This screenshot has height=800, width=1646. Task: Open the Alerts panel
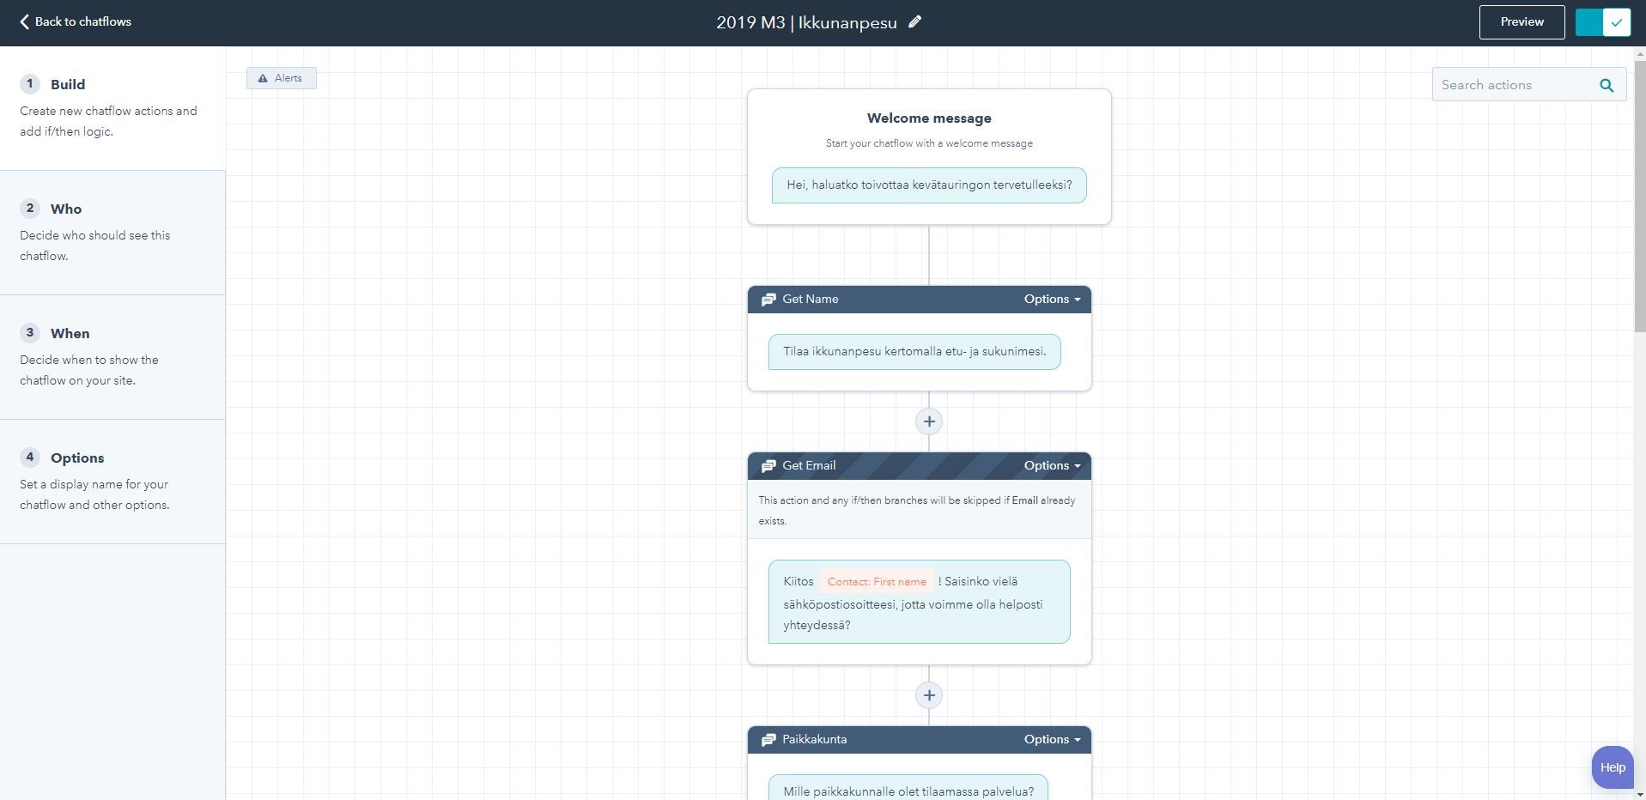[x=281, y=78]
